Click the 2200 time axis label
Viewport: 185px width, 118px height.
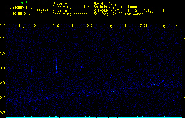(179, 25)
